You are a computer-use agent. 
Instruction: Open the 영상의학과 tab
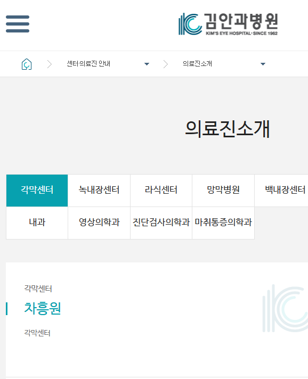[x=99, y=223]
